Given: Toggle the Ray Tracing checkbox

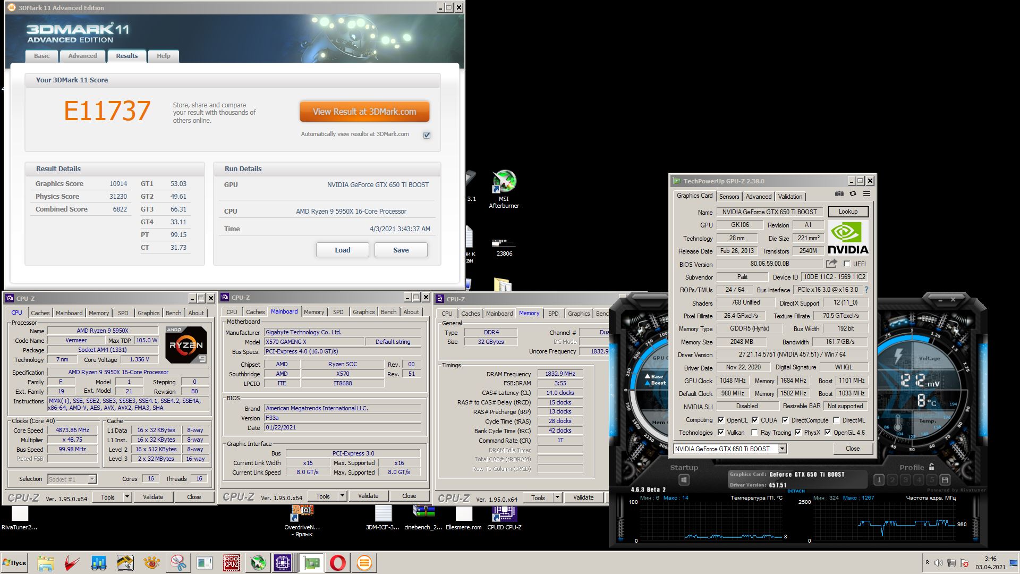Looking at the screenshot, I should pos(754,432).
